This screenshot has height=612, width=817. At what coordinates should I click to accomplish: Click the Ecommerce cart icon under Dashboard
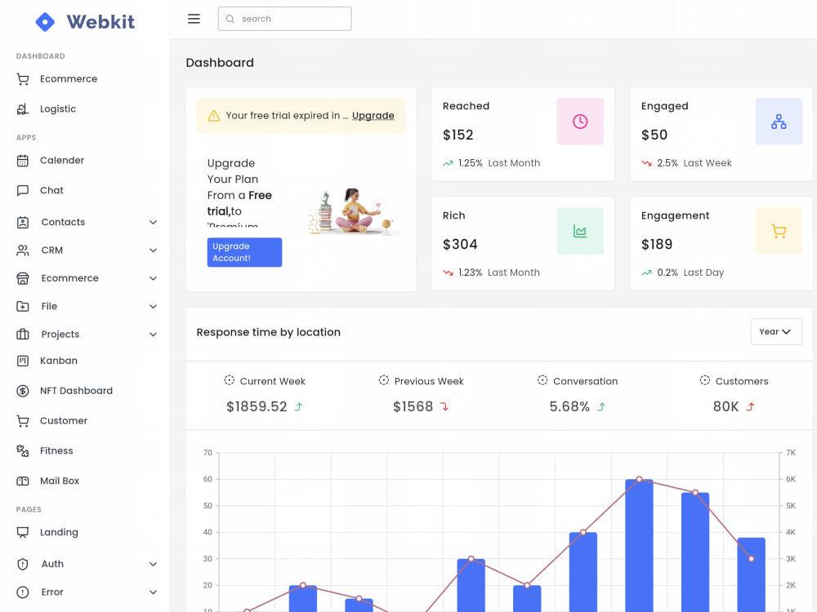(22, 79)
